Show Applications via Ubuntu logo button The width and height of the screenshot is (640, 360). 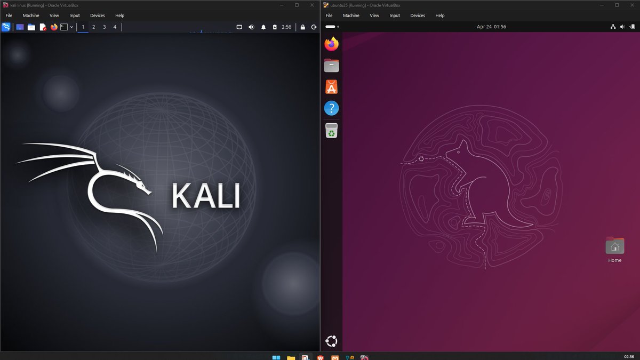pyautogui.click(x=331, y=341)
